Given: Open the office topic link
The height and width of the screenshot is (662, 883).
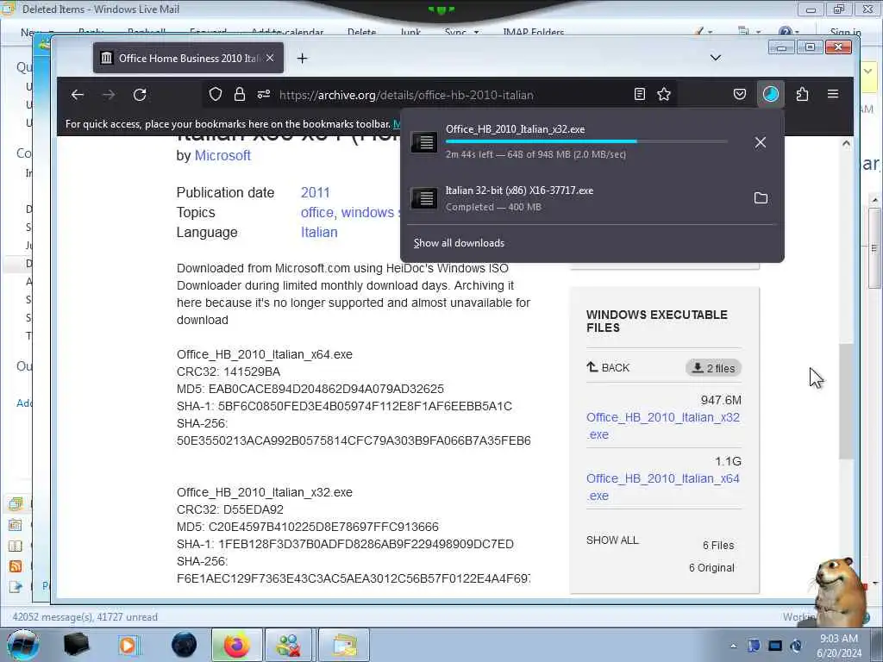Looking at the screenshot, I should click(317, 213).
